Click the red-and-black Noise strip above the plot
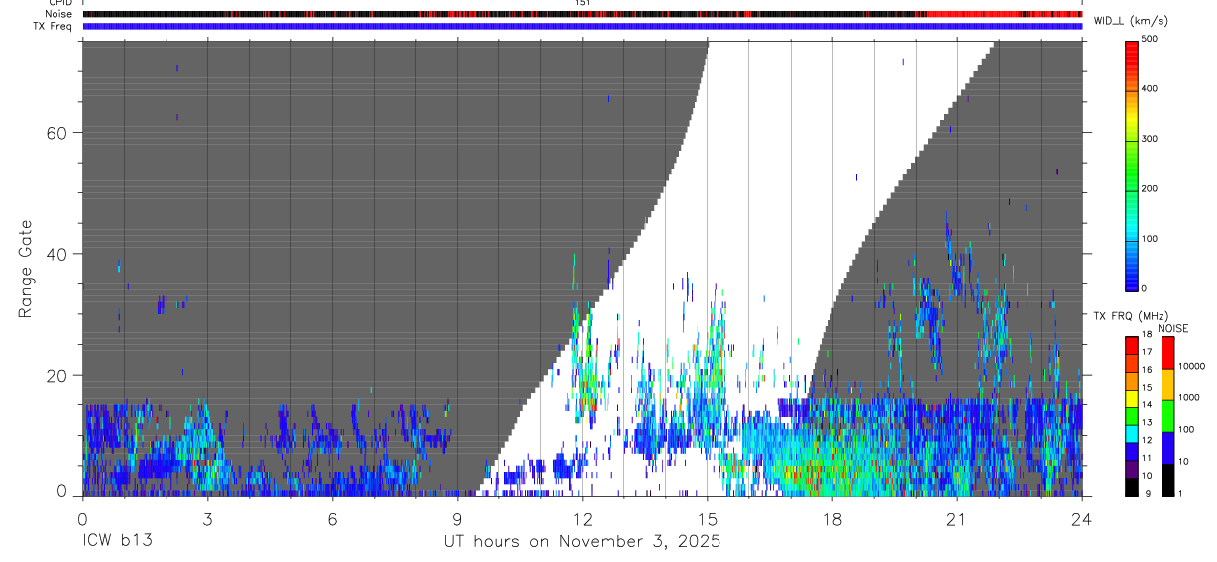Screen dimensions: 1217x562 point(583,14)
